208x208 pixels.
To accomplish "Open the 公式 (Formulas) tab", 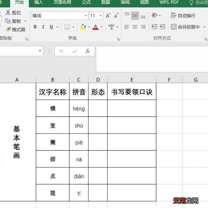I will coord(86,2).
